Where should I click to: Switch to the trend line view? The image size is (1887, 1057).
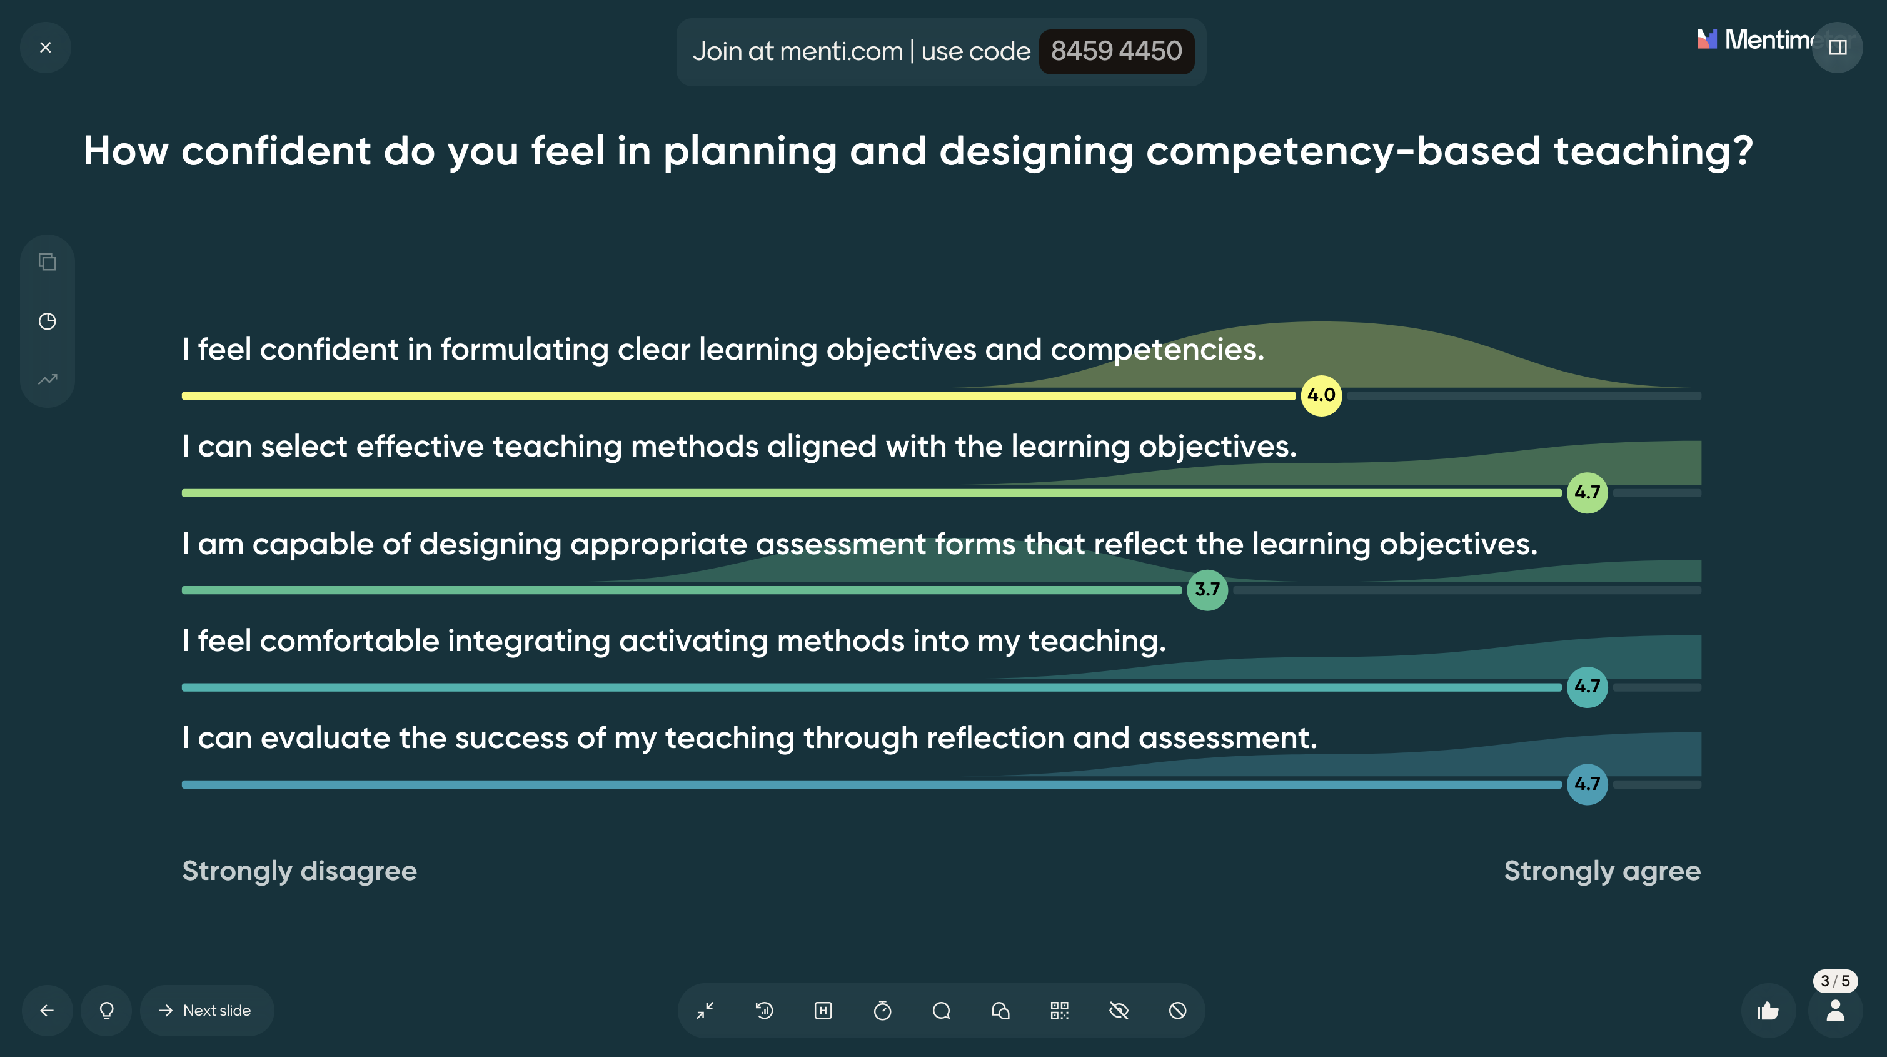click(48, 380)
